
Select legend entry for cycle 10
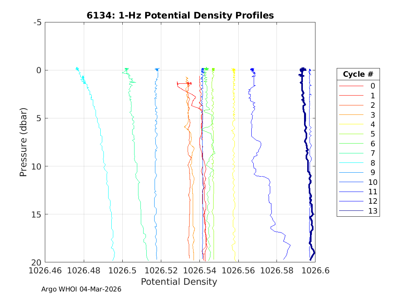(x=372, y=182)
